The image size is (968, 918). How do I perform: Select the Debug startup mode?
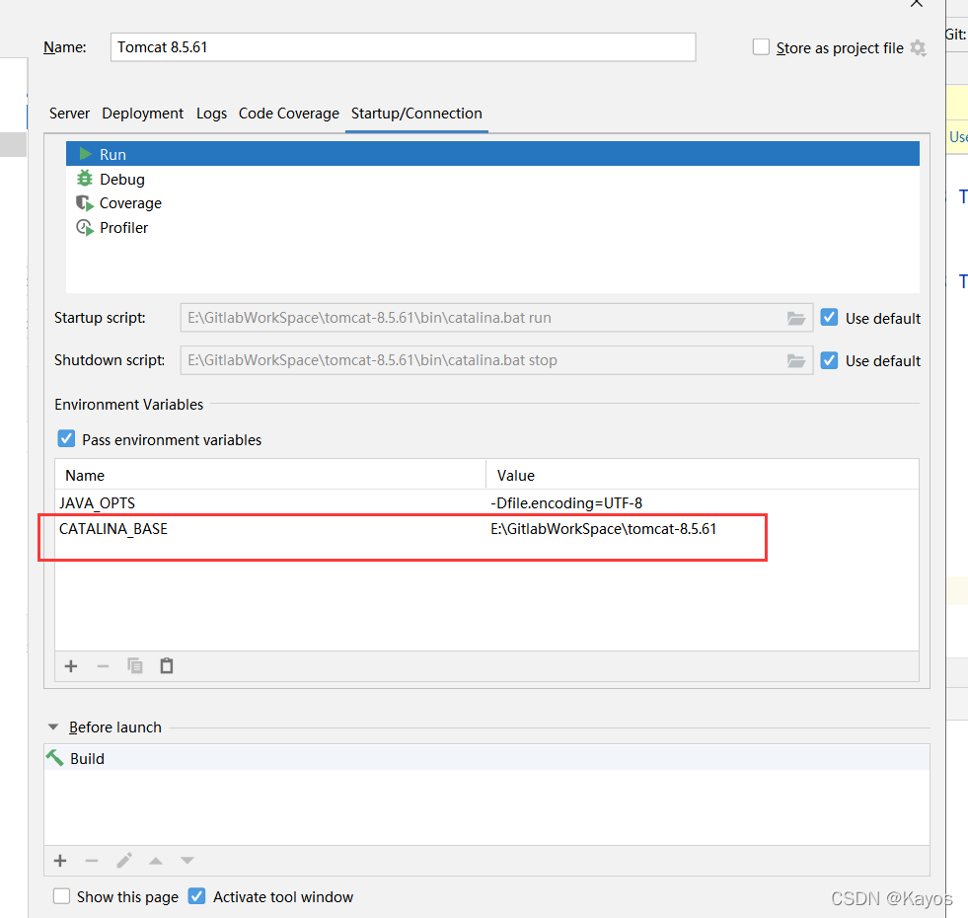[121, 179]
